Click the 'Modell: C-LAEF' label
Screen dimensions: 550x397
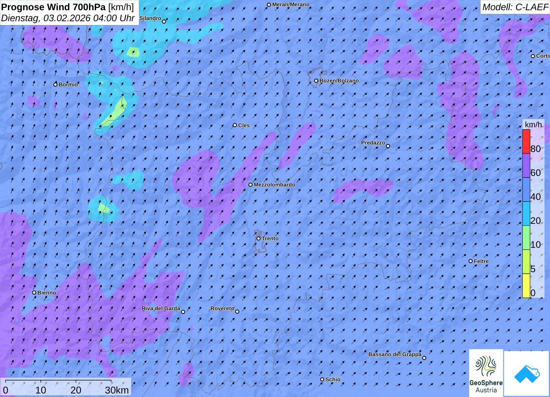pyautogui.click(x=515, y=7)
